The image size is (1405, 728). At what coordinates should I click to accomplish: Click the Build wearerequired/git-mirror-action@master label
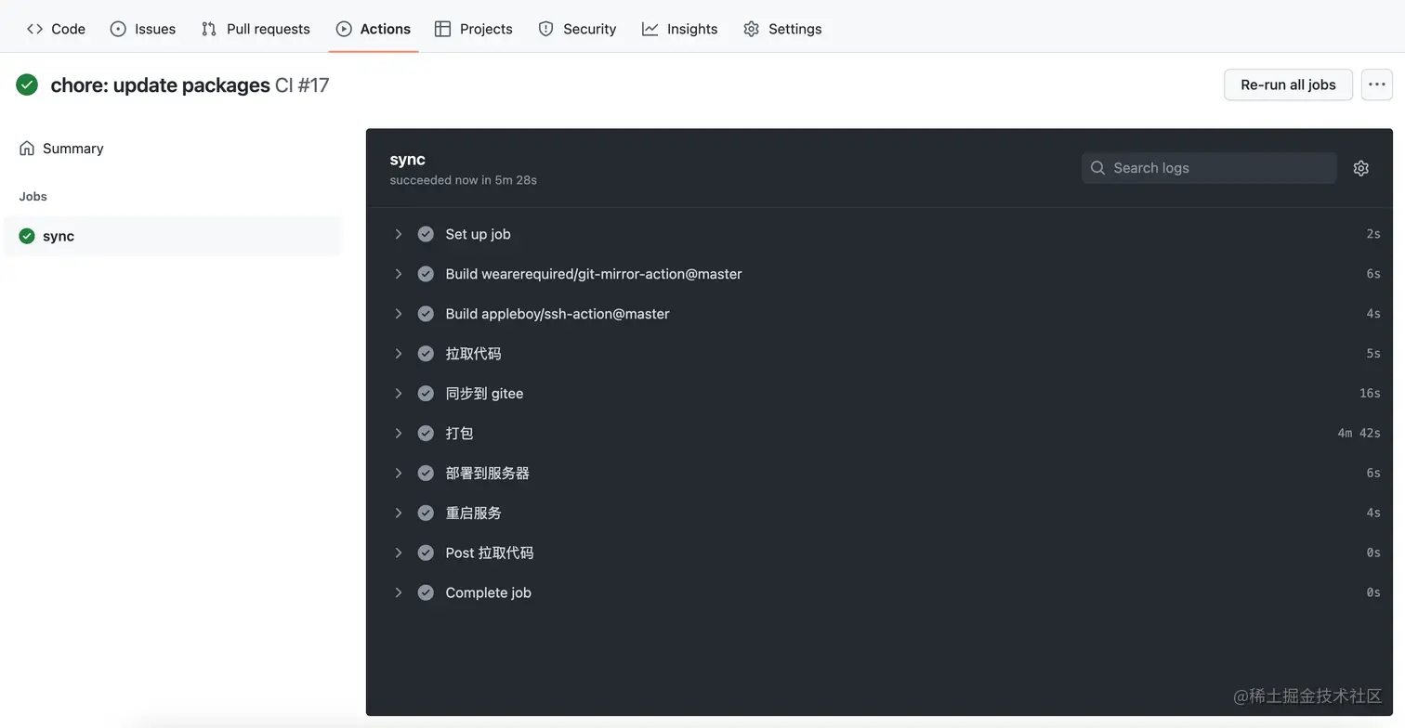point(594,274)
